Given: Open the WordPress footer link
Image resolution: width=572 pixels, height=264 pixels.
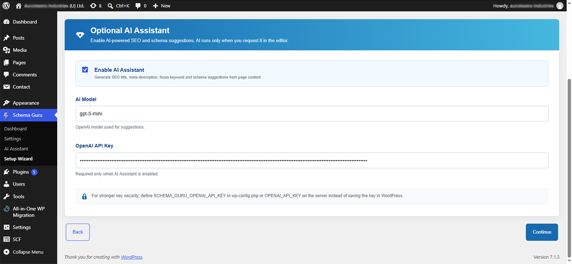Looking at the screenshot, I should click(132, 257).
